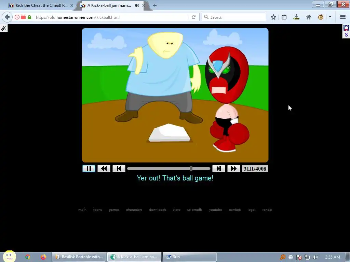Close the Kick the Cheat tab
The image size is (350, 262).
click(72, 5)
